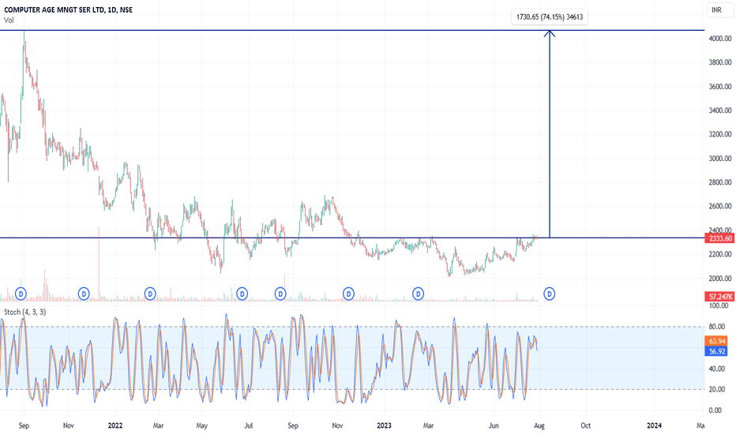Click the 2024 label on time axis
The height and width of the screenshot is (434, 736).
[x=654, y=425]
